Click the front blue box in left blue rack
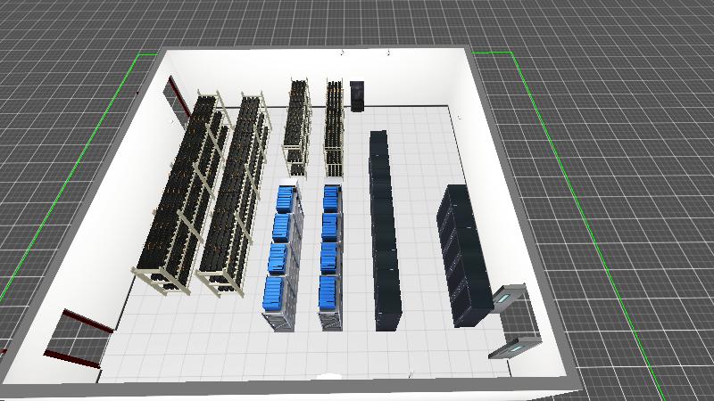This screenshot has width=714, height=401. [275, 292]
